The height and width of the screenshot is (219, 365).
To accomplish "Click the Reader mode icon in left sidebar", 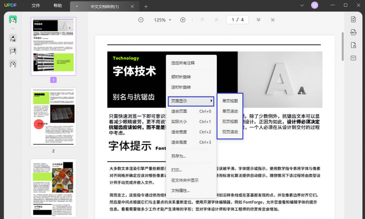I will (13, 20).
